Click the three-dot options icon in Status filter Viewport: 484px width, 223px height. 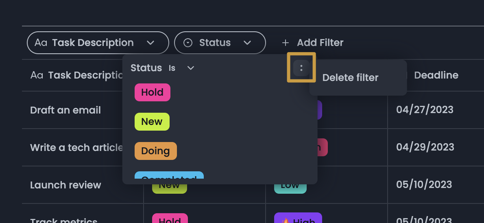[301, 68]
